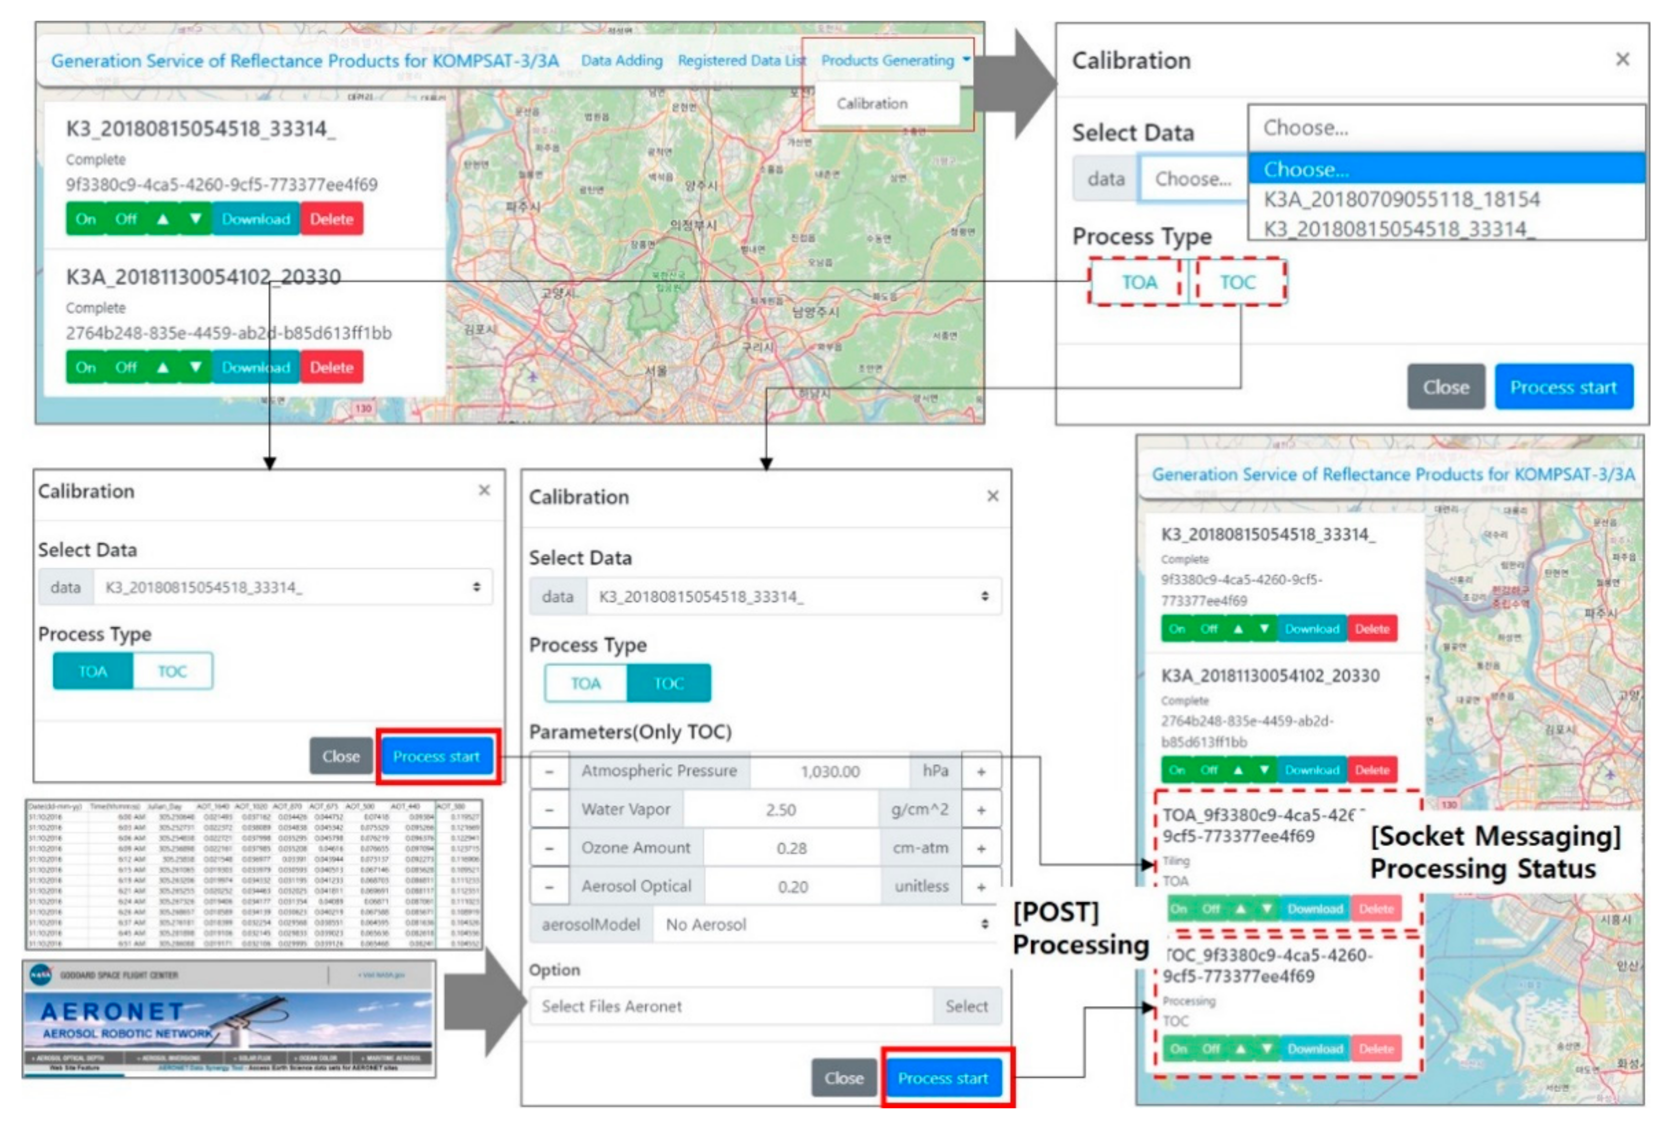Viewport: 1672px width, 1126px height.
Task: Select TOC process type in the TOA-selected Calibration dialog
Action: (172, 671)
